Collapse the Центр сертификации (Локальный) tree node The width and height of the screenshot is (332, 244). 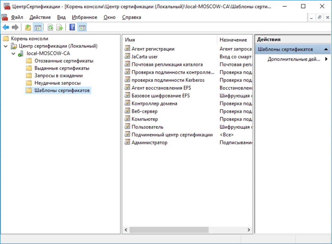[x=6, y=46]
